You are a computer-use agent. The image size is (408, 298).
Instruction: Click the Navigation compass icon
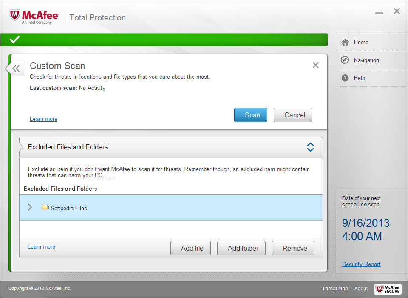click(345, 60)
